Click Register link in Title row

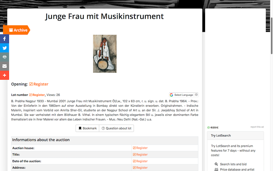pyautogui.click(x=140, y=155)
